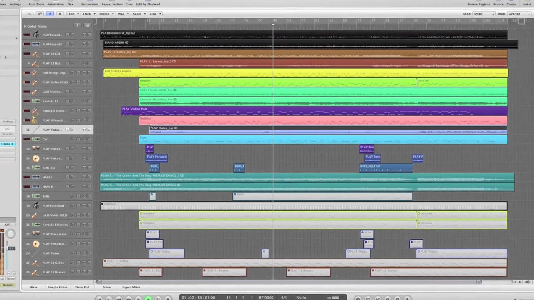Click the playhead marker in the bar ruler

click(273, 24)
